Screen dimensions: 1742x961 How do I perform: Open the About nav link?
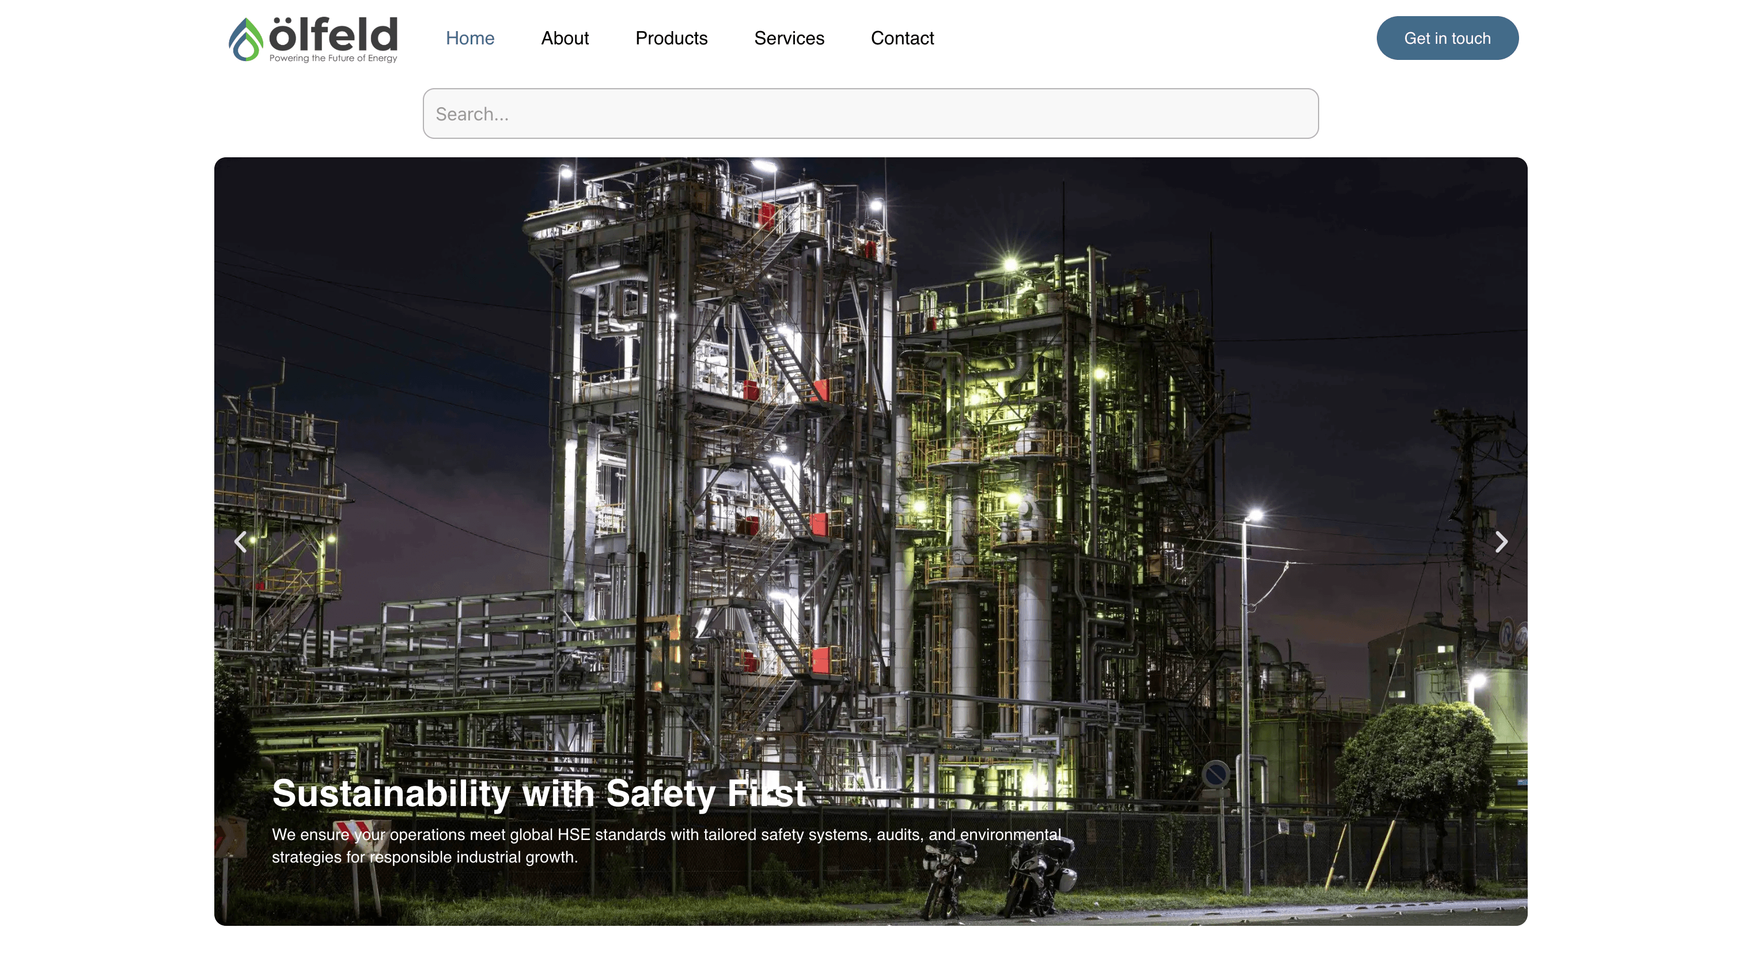(565, 38)
